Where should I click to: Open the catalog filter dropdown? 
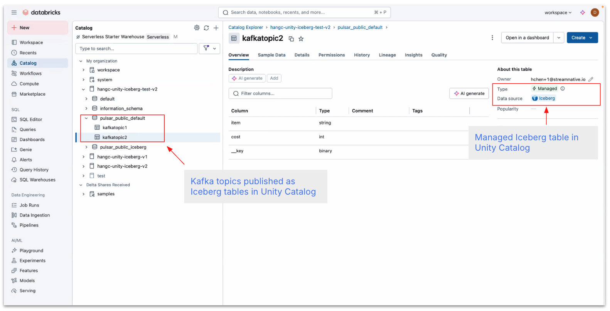pos(210,49)
